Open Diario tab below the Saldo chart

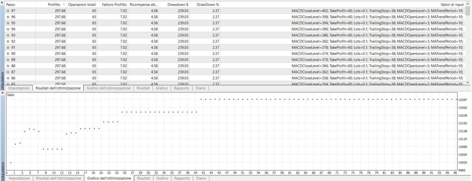click(x=201, y=178)
